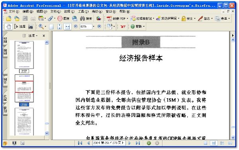This screenshot has height=150, width=239.
Task: Click the page number field 238
Action: pos(109,143)
